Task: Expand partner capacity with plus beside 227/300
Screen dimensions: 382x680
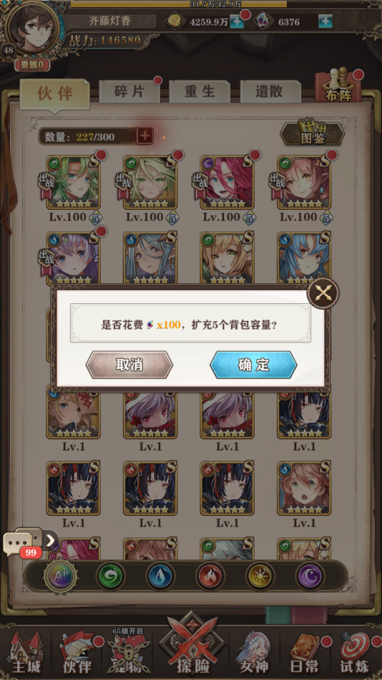Action: pyautogui.click(x=145, y=137)
